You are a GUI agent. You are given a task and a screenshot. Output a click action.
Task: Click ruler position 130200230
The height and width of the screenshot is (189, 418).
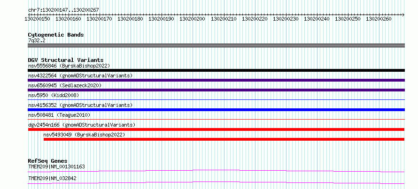point(286,19)
